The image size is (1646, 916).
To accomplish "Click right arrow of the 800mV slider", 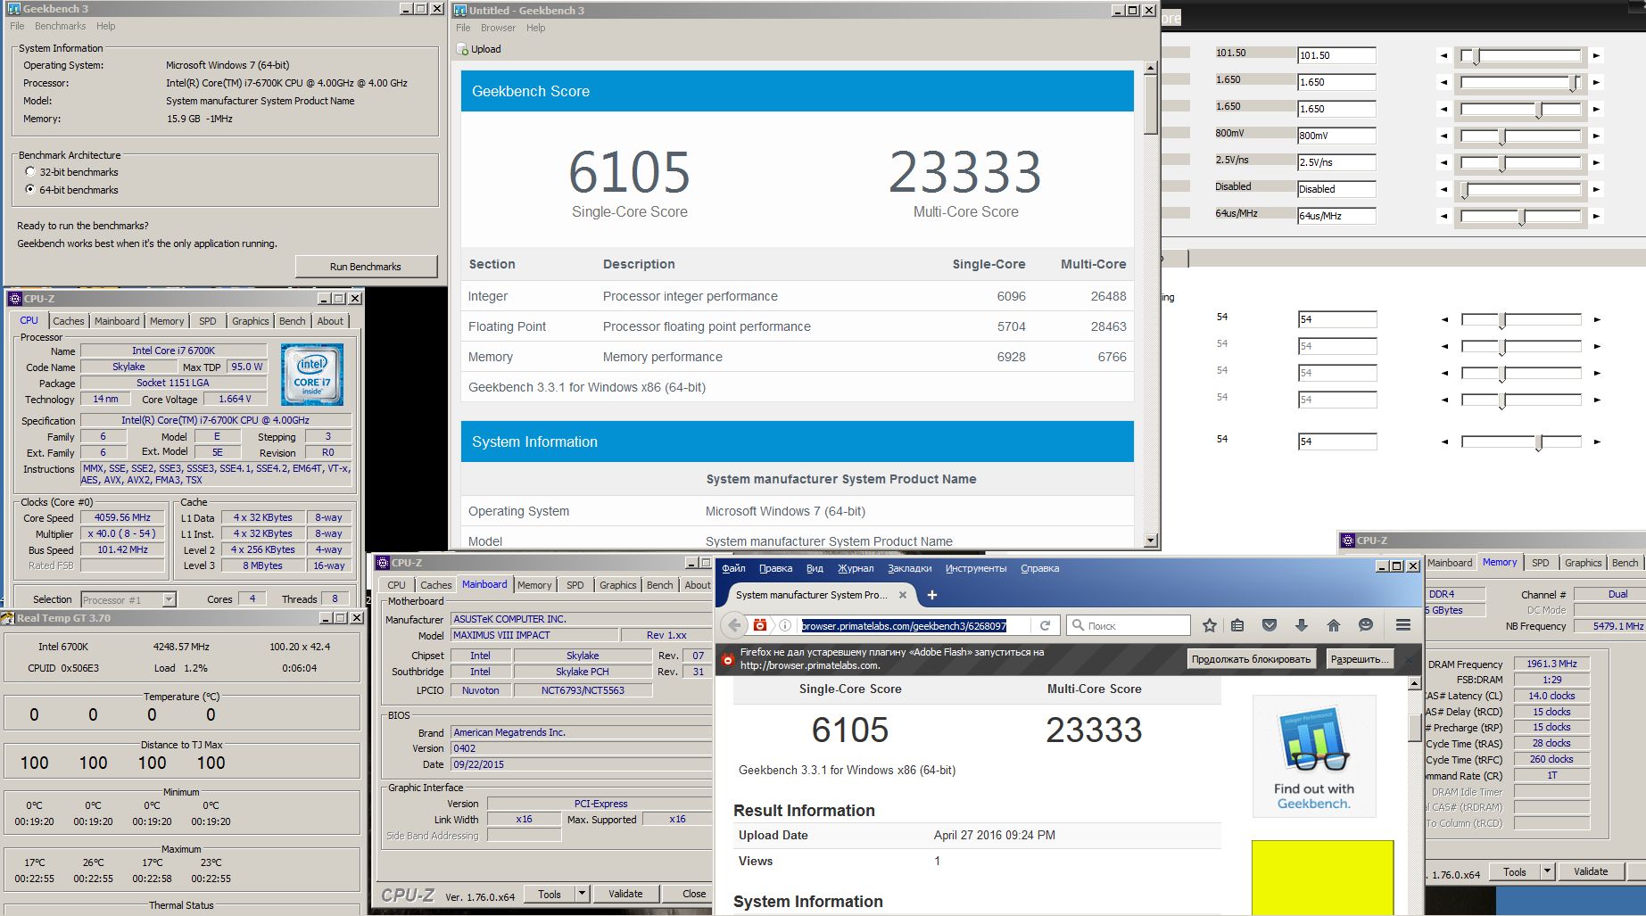I will (x=1596, y=136).
